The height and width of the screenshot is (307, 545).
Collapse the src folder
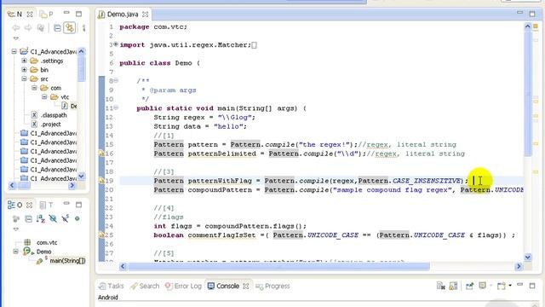pyautogui.click(x=24, y=78)
